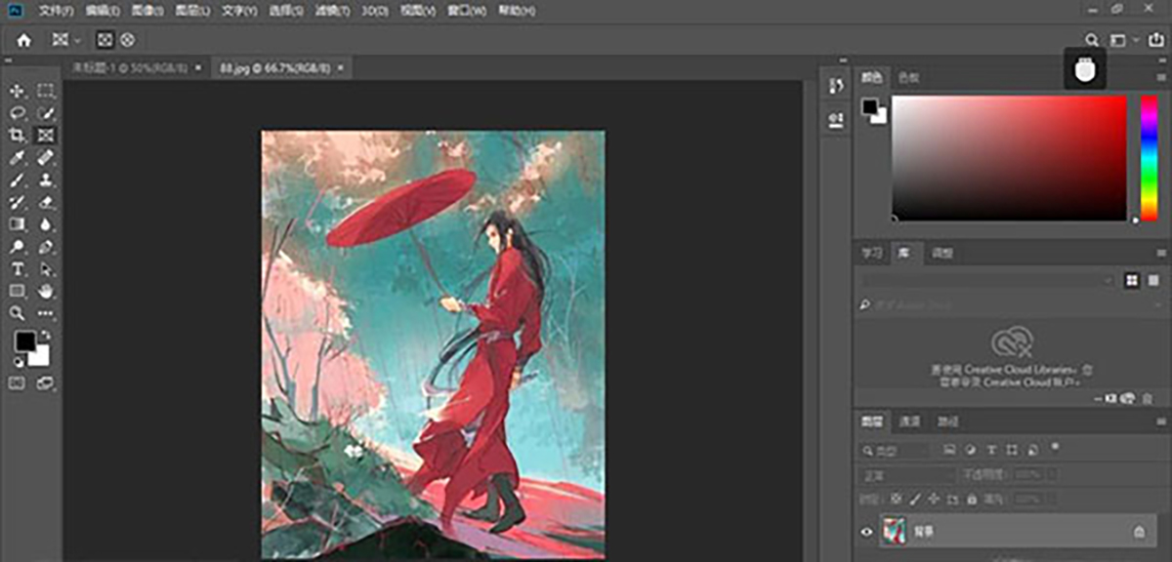Pick the Eyedropper tool
1172x562 pixels.
click(17, 158)
